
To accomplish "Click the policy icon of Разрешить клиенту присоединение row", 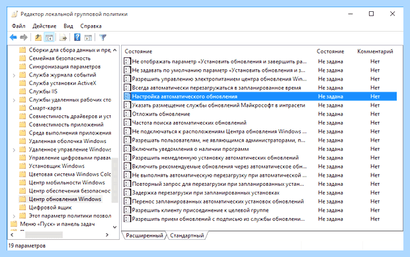I will pos(127,210).
